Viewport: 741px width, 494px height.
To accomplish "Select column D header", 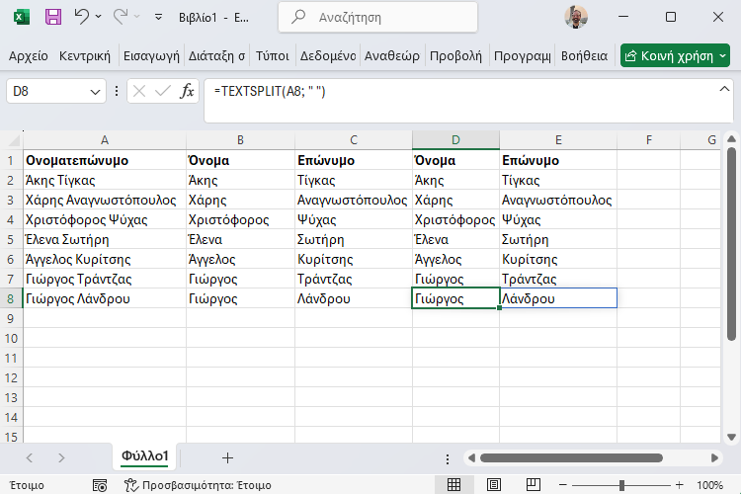I will (x=455, y=140).
